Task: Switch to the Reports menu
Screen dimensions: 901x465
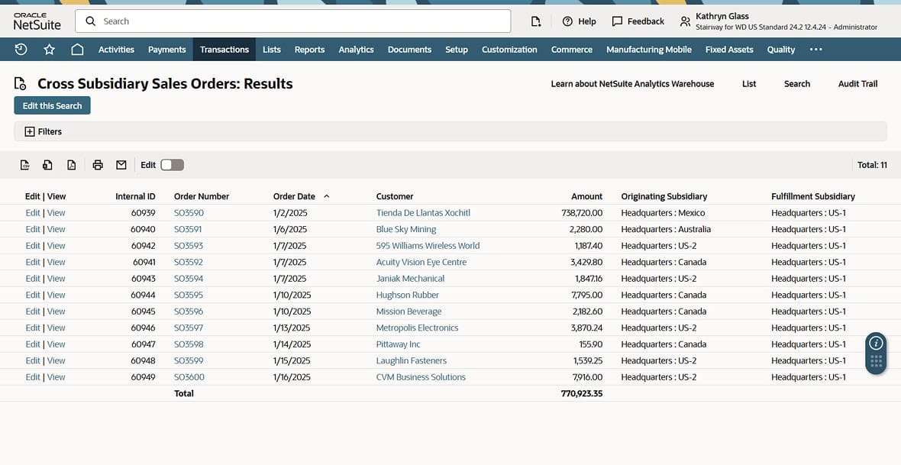Action: pyautogui.click(x=309, y=49)
